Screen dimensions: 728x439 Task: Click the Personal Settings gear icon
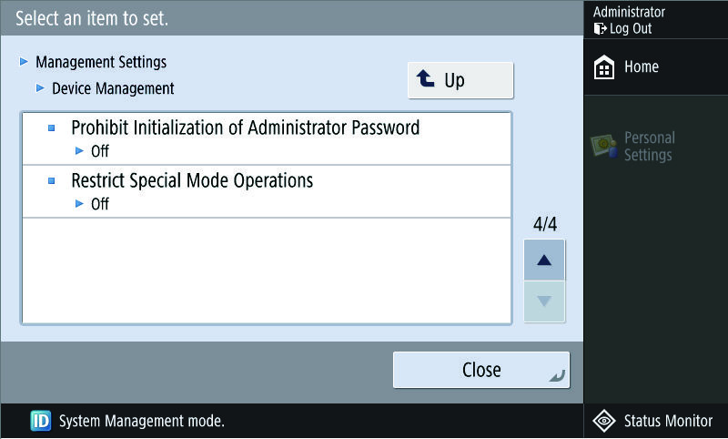click(x=604, y=146)
